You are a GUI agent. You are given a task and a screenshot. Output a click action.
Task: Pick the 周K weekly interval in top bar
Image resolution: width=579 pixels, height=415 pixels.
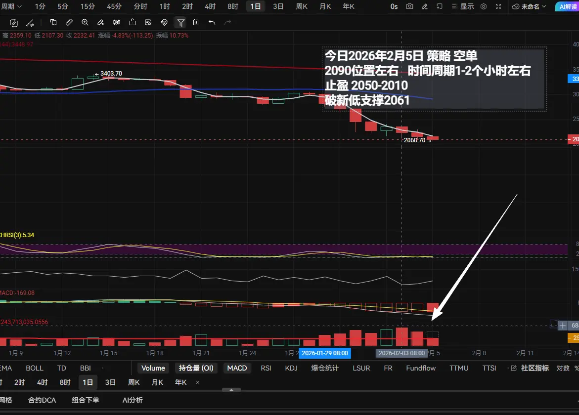click(x=302, y=6)
